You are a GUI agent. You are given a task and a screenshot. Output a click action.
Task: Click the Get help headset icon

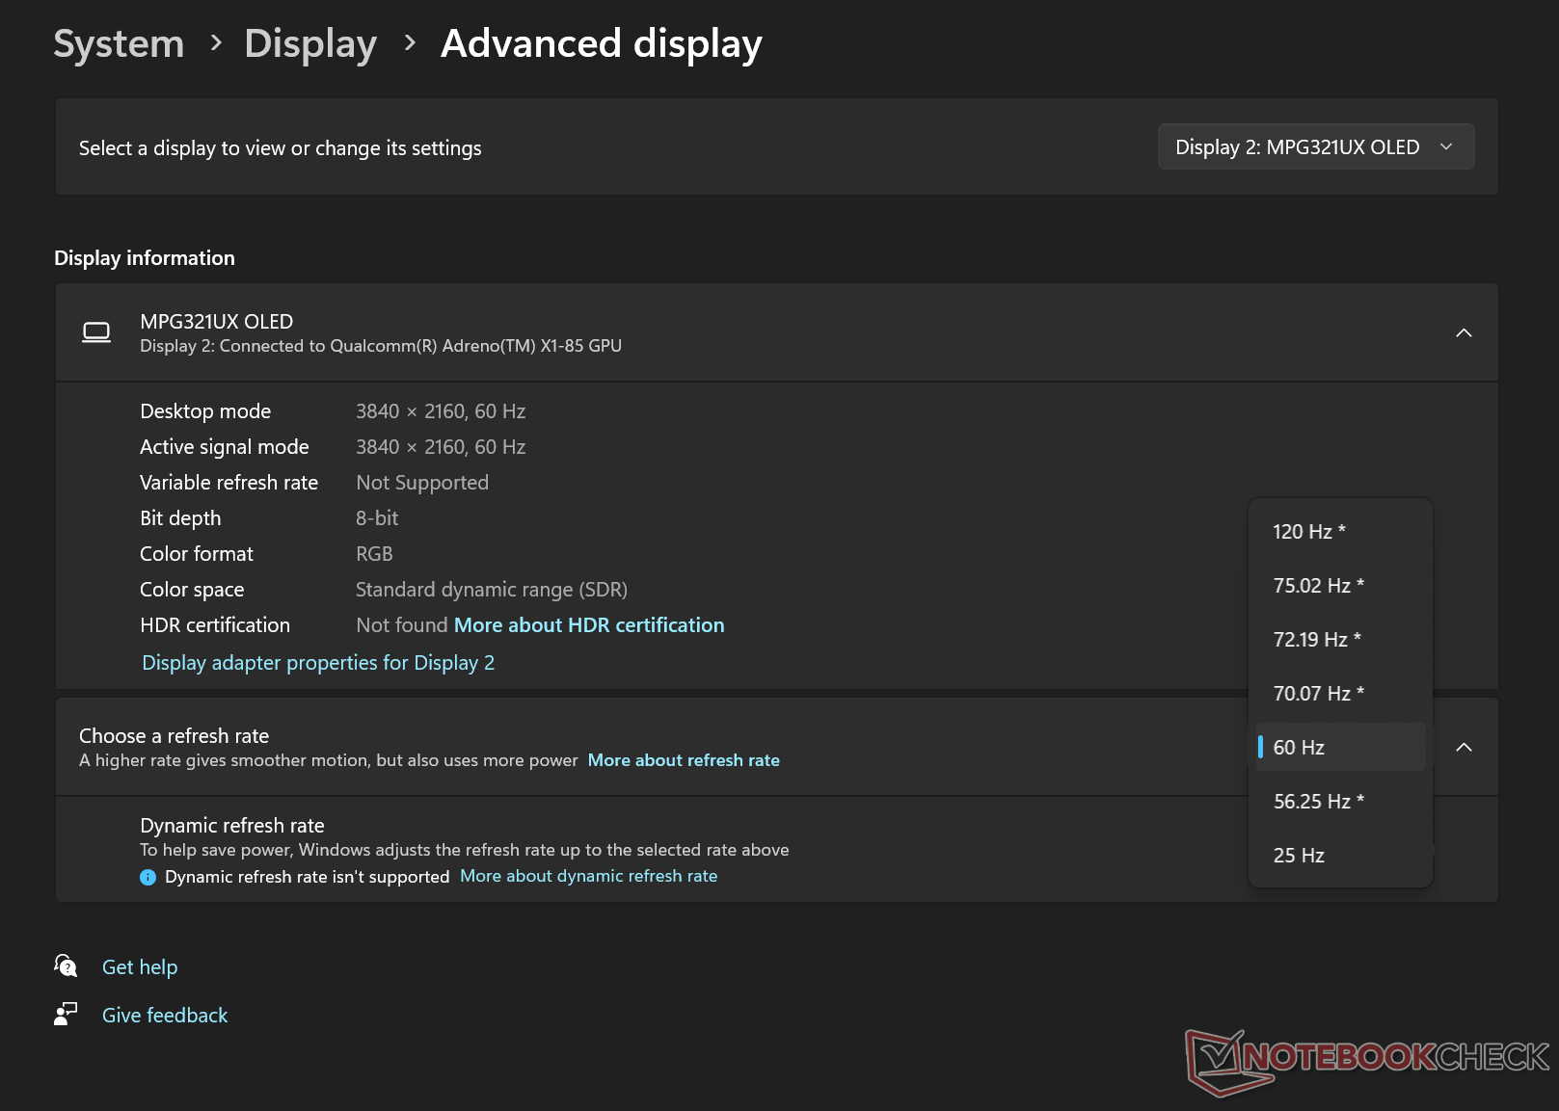click(x=66, y=966)
